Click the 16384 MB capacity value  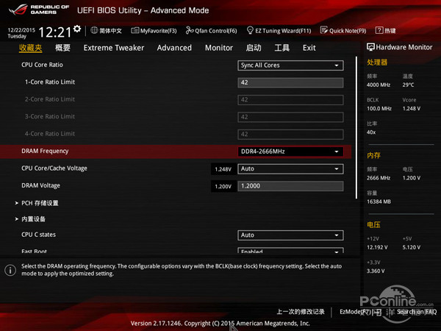[x=379, y=202]
